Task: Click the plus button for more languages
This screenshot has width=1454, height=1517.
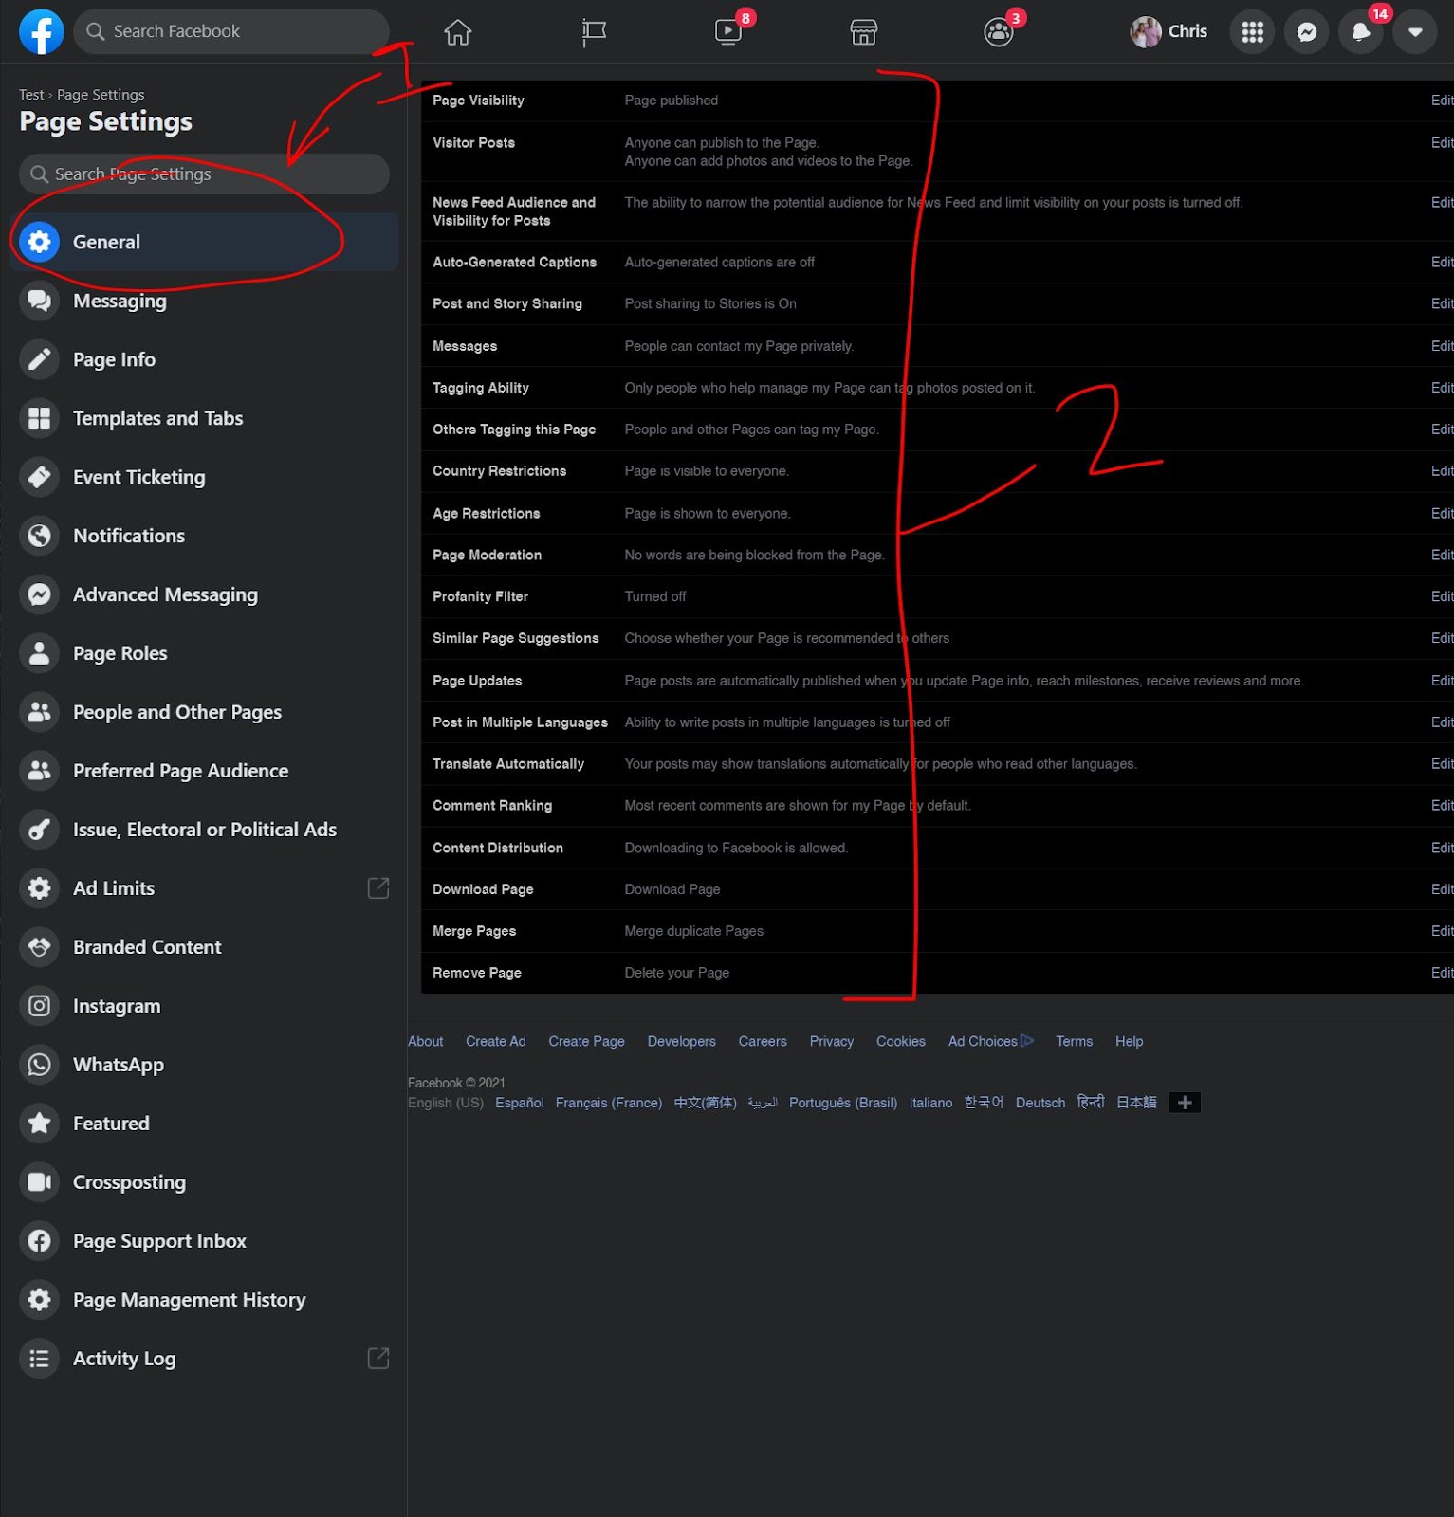Action: [1185, 1103]
